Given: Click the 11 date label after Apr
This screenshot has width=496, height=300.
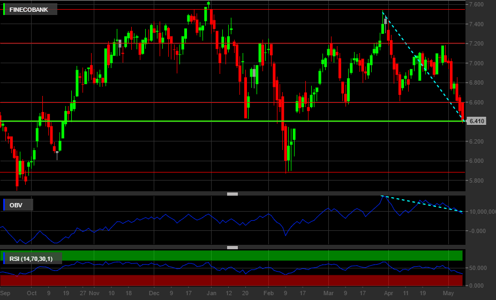Looking at the screenshot, I should pyautogui.click(x=405, y=293).
